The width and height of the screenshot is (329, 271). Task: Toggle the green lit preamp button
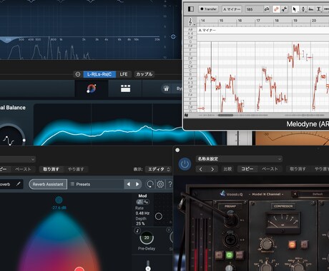[x=229, y=255]
